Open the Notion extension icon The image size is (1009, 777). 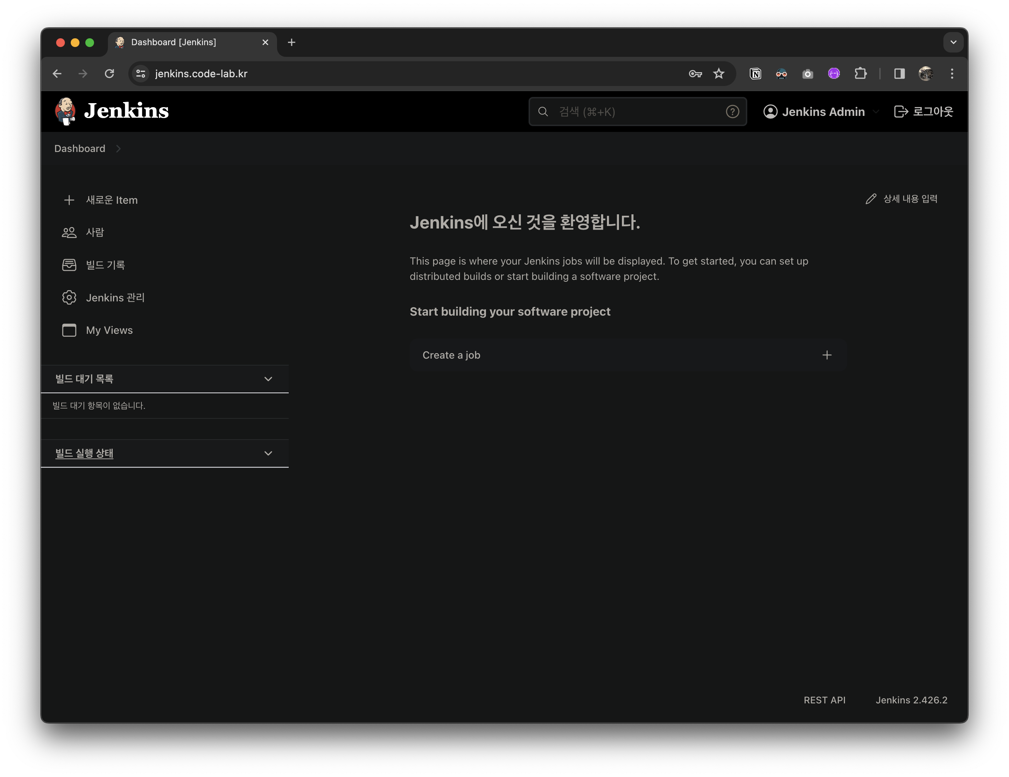[x=755, y=74]
